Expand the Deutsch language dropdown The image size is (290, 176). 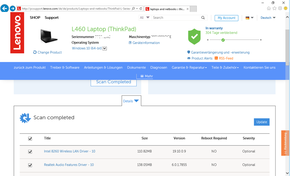click(x=268, y=18)
